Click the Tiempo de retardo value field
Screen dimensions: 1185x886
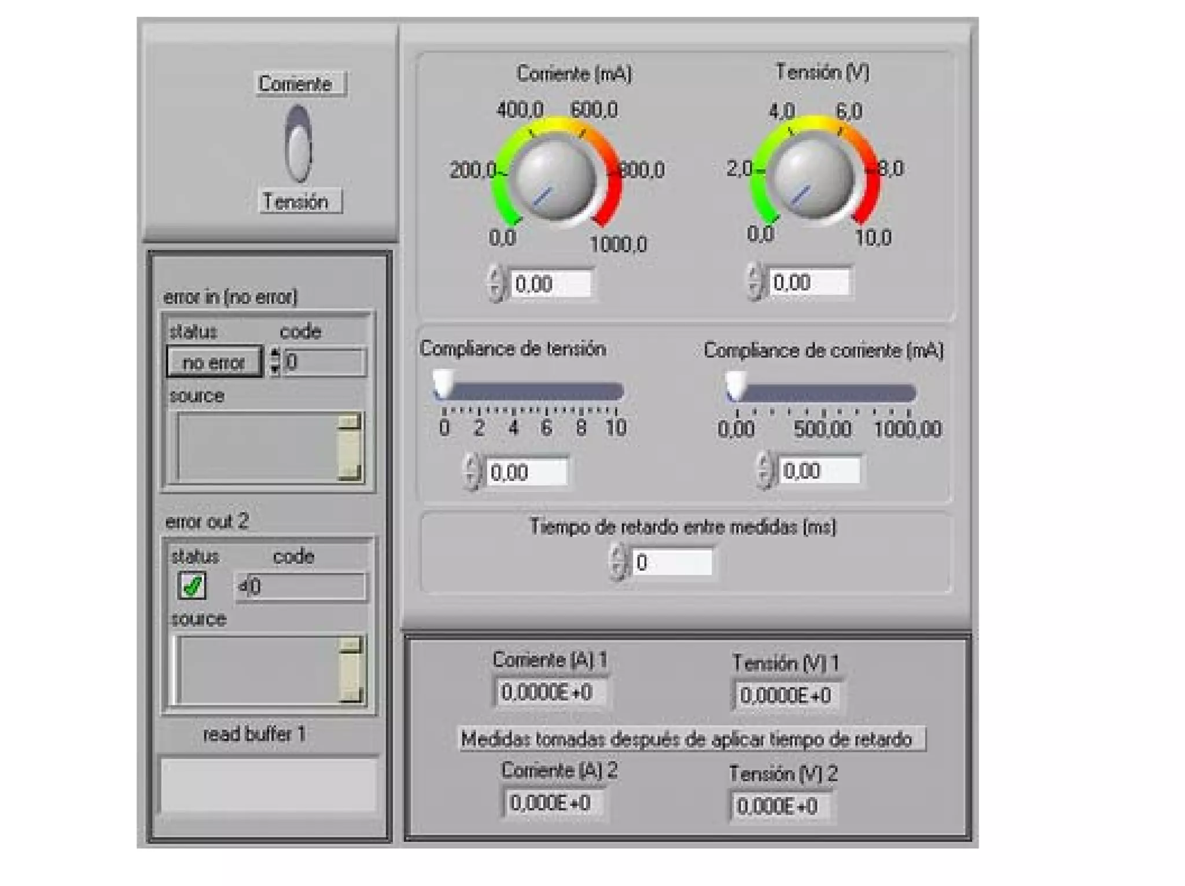tap(672, 563)
